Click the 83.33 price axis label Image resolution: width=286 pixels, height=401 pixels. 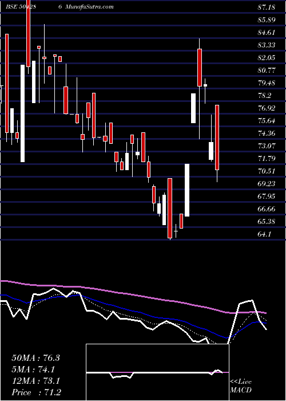tap(267, 45)
